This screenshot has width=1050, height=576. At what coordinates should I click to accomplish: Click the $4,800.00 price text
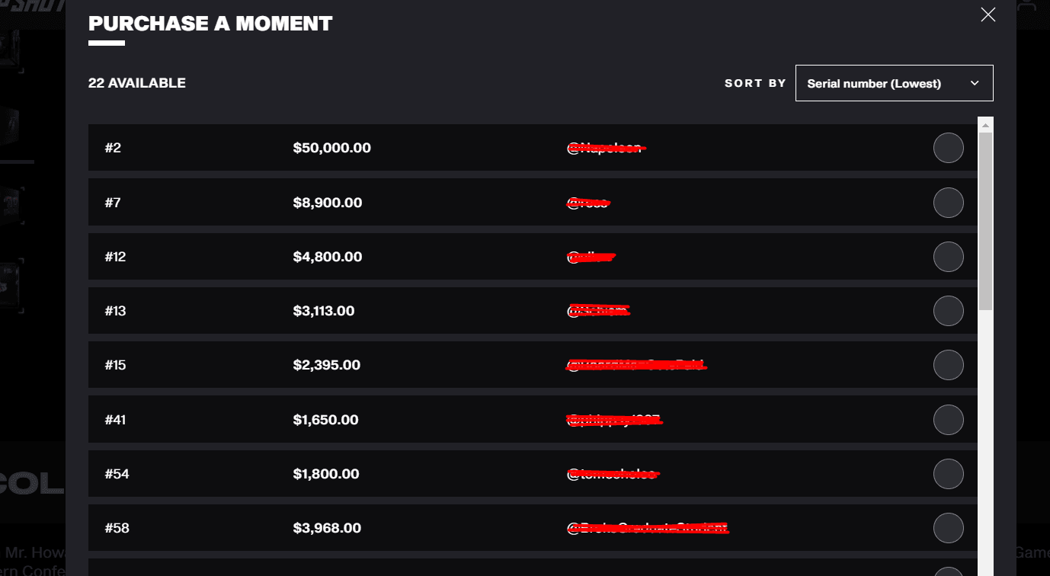tap(327, 257)
